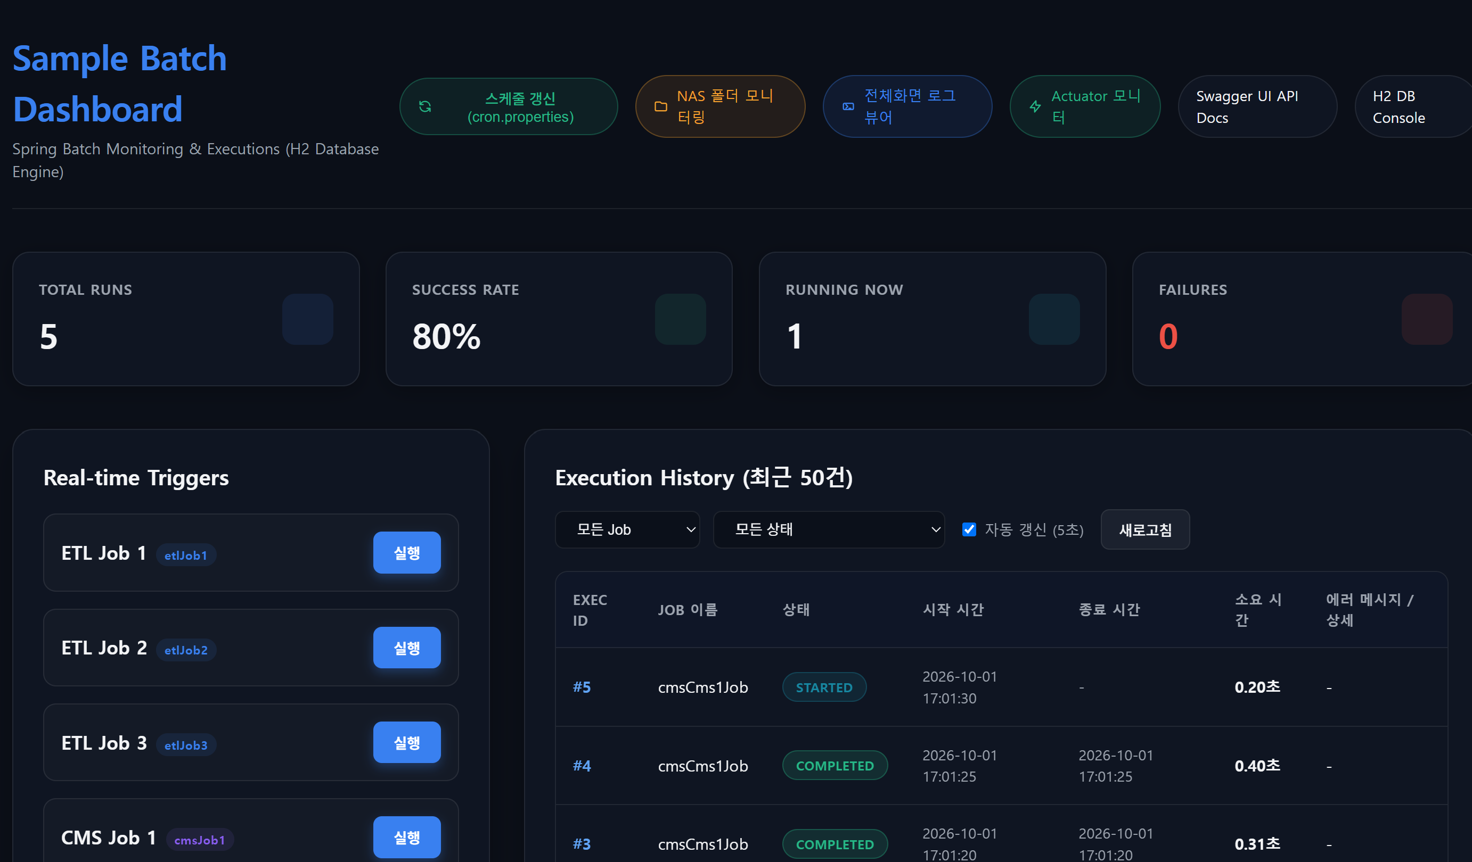1472x862 pixels.
Task: Click the 새로고침 refresh button
Action: point(1145,529)
